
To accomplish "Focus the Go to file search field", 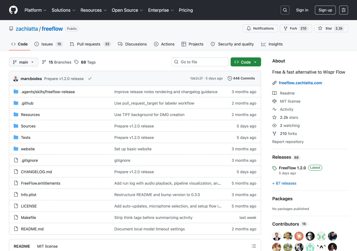I will coord(200,62).
